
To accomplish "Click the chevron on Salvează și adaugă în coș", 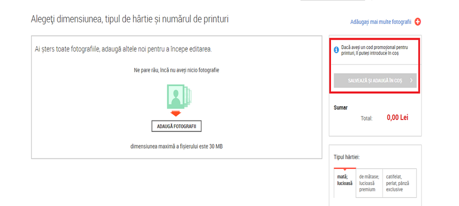I will pos(411,80).
